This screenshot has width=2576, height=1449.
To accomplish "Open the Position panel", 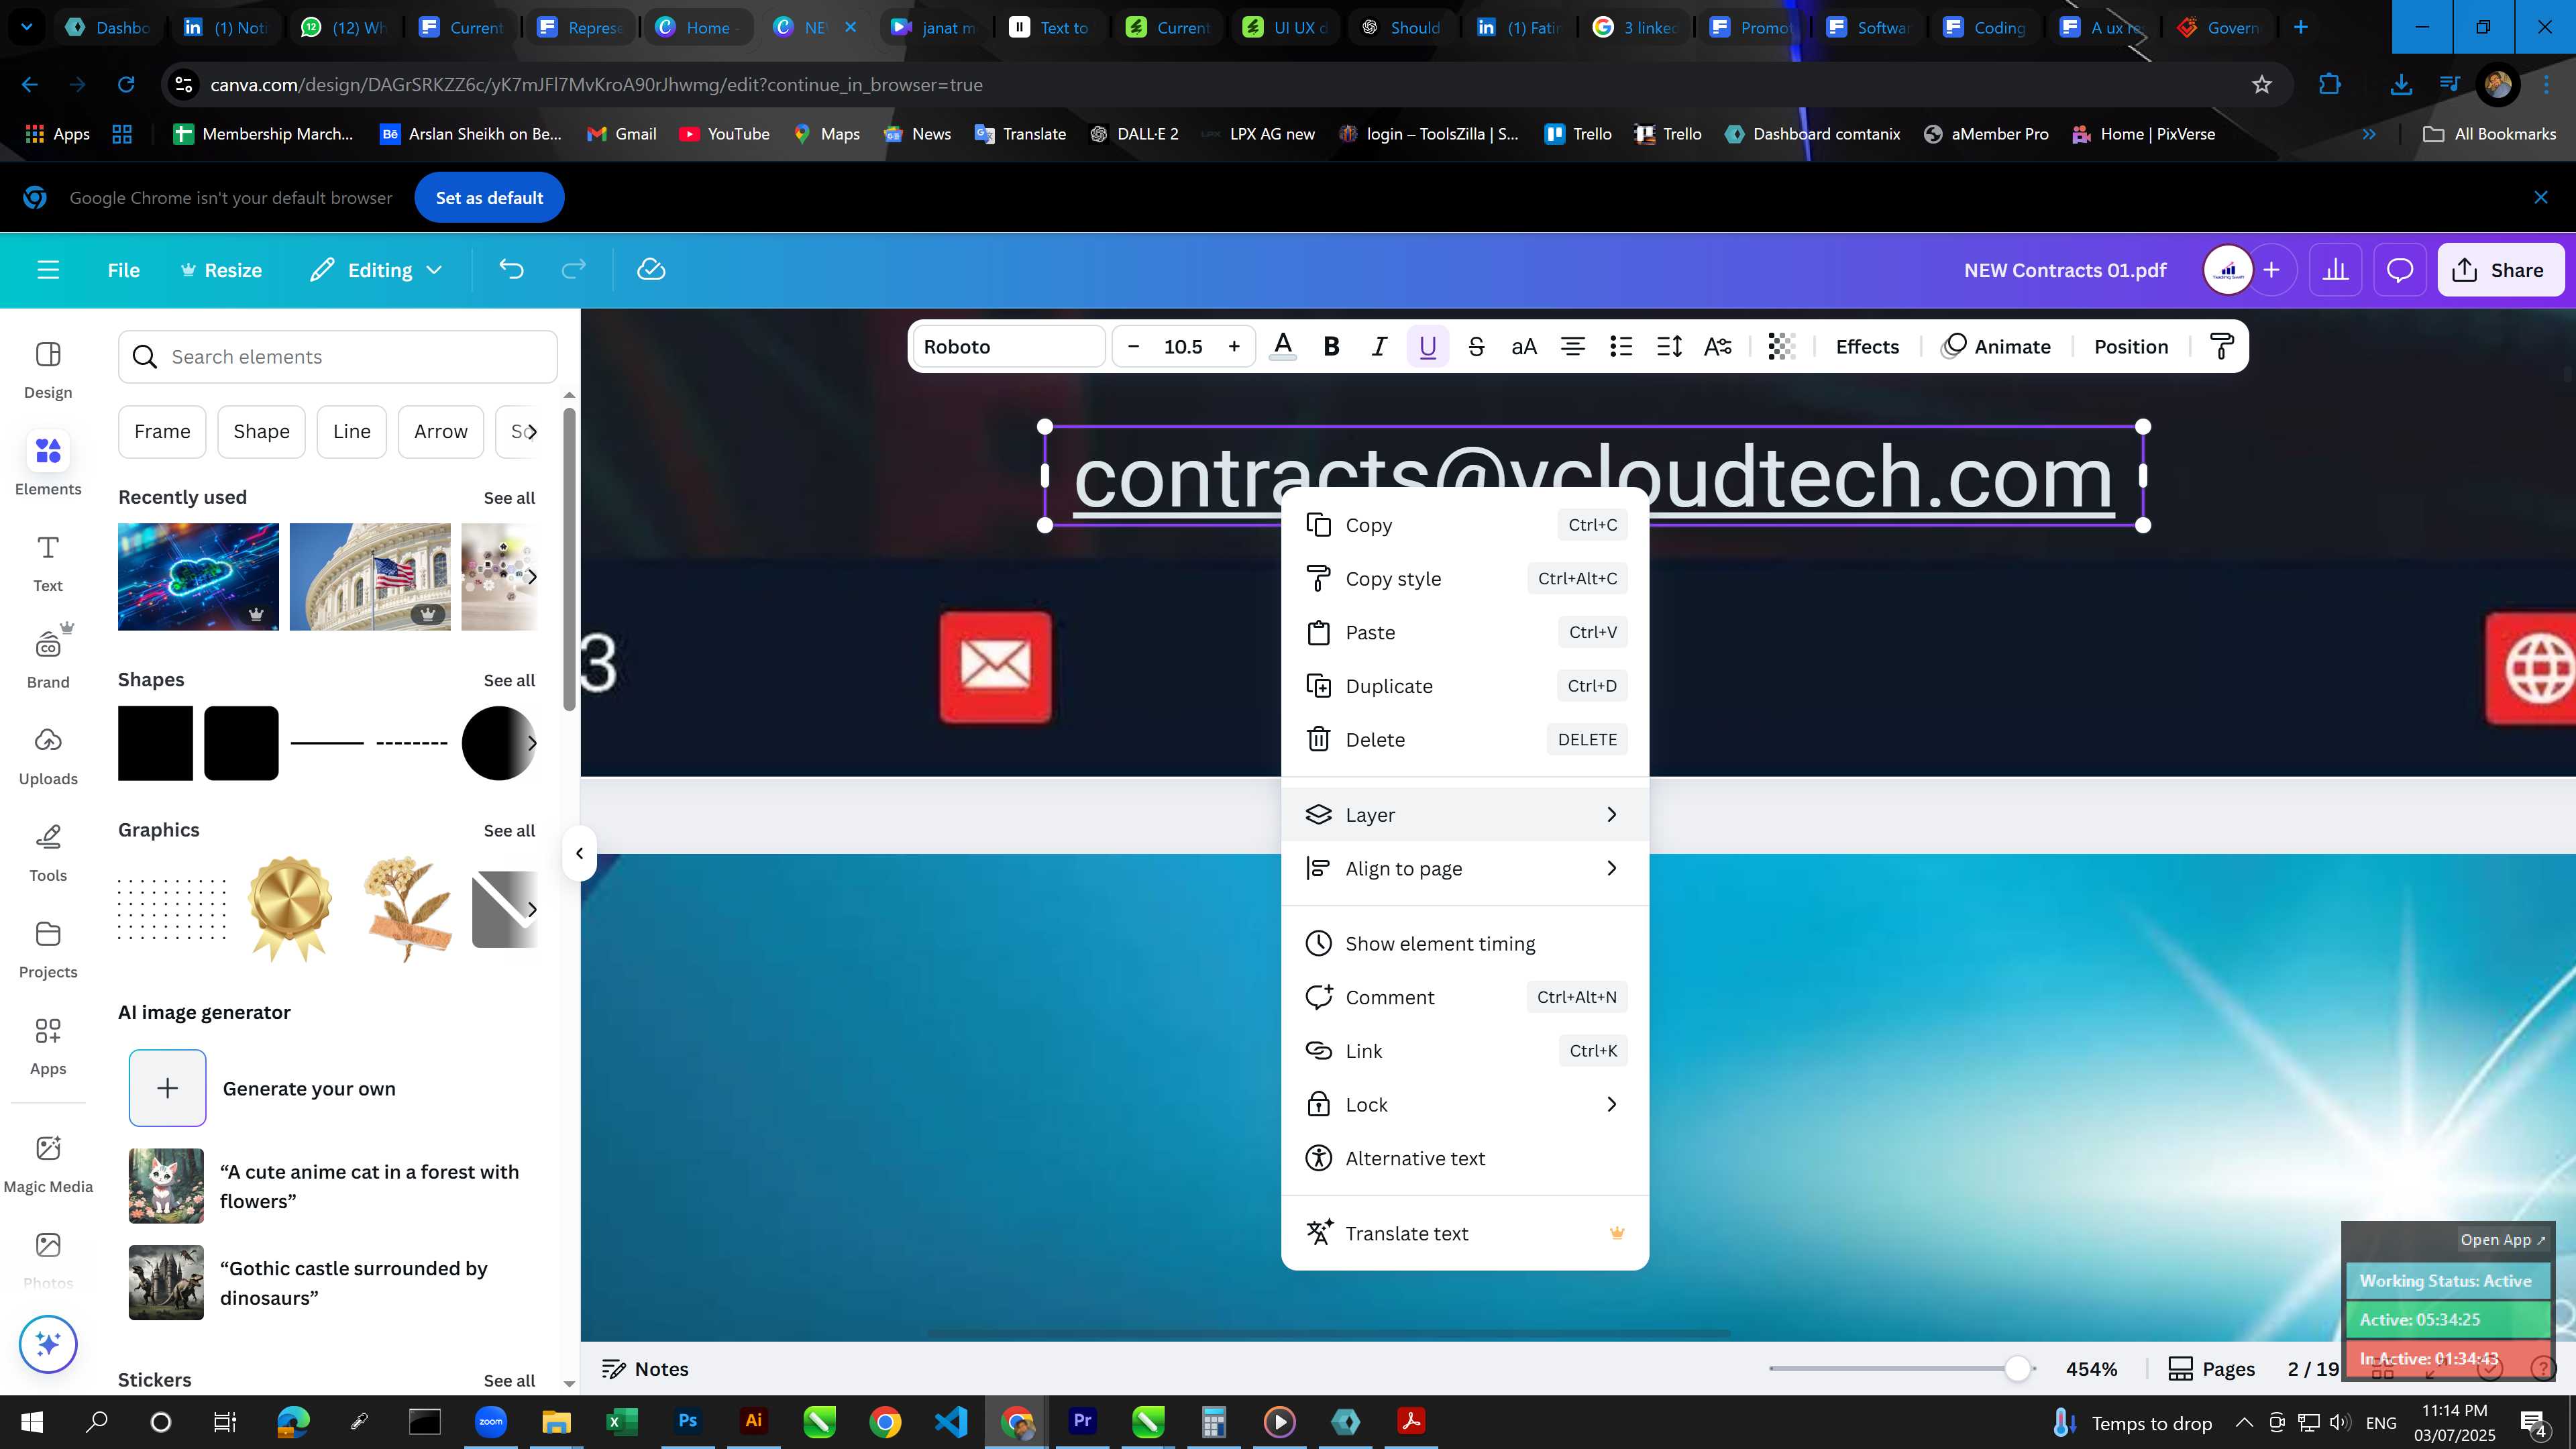I will pyautogui.click(x=2131, y=347).
